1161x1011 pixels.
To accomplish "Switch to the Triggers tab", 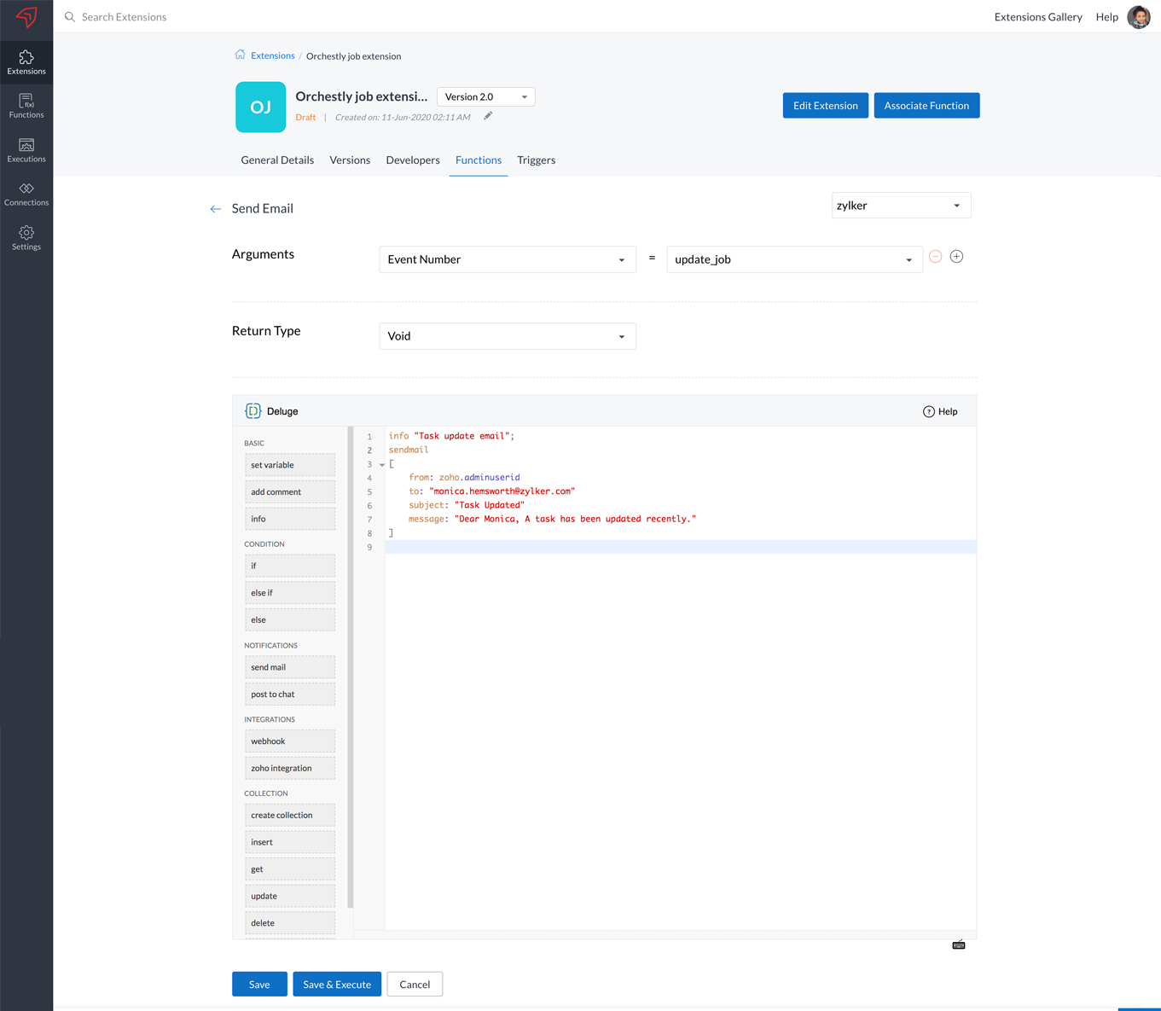I will [537, 160].
